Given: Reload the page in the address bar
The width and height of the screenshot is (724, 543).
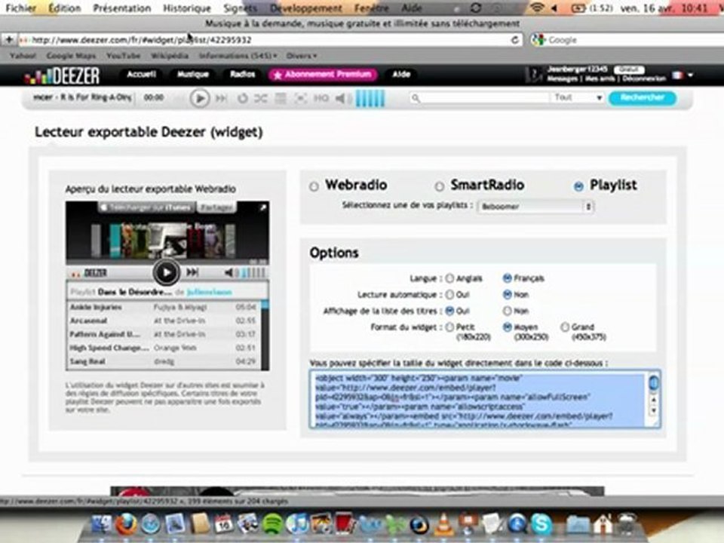Looking at the screenshot, I should coord(515,40).
